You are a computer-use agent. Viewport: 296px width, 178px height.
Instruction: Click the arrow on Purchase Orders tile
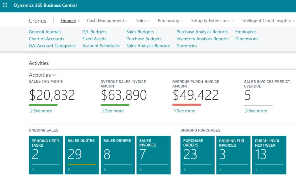pyautogui.click(x=185, y=170)
